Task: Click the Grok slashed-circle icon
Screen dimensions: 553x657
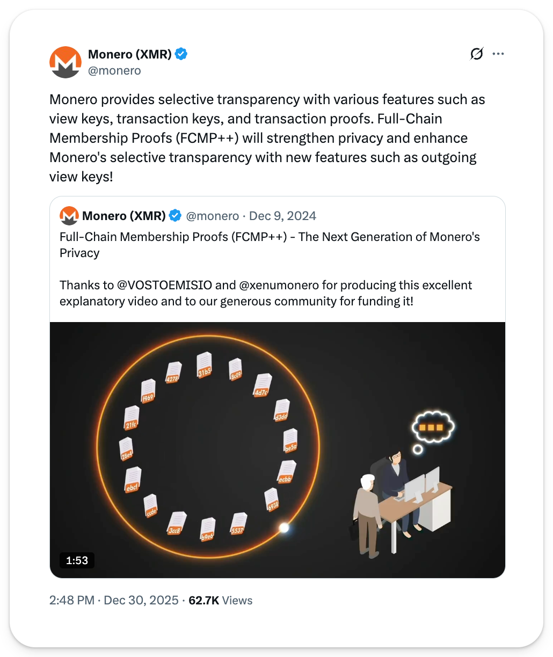Action: coord(476,54)
